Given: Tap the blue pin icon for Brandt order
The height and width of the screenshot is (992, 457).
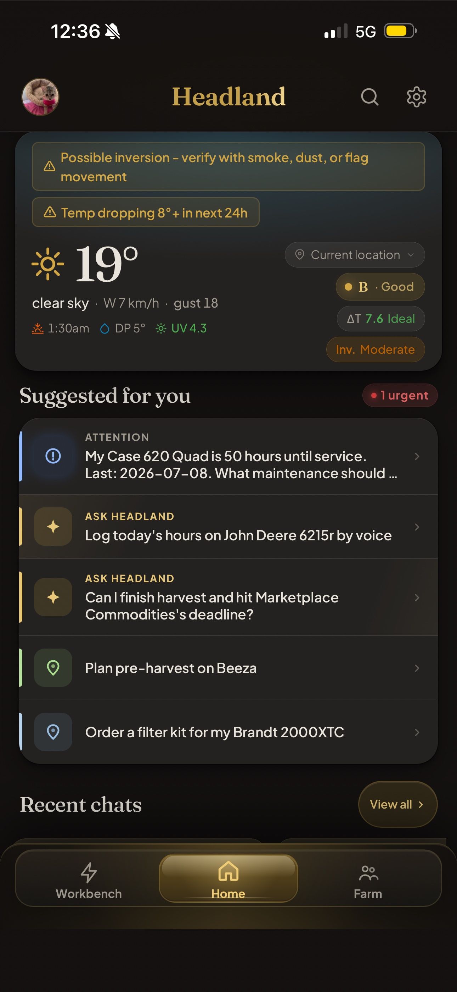Looking at the screenshot, I should tap(53, 732).
